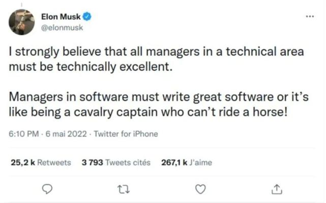Toggle the heart like icon
This screenshot has height=203, width=326.
pyautogui.click(x=201, y=189)
